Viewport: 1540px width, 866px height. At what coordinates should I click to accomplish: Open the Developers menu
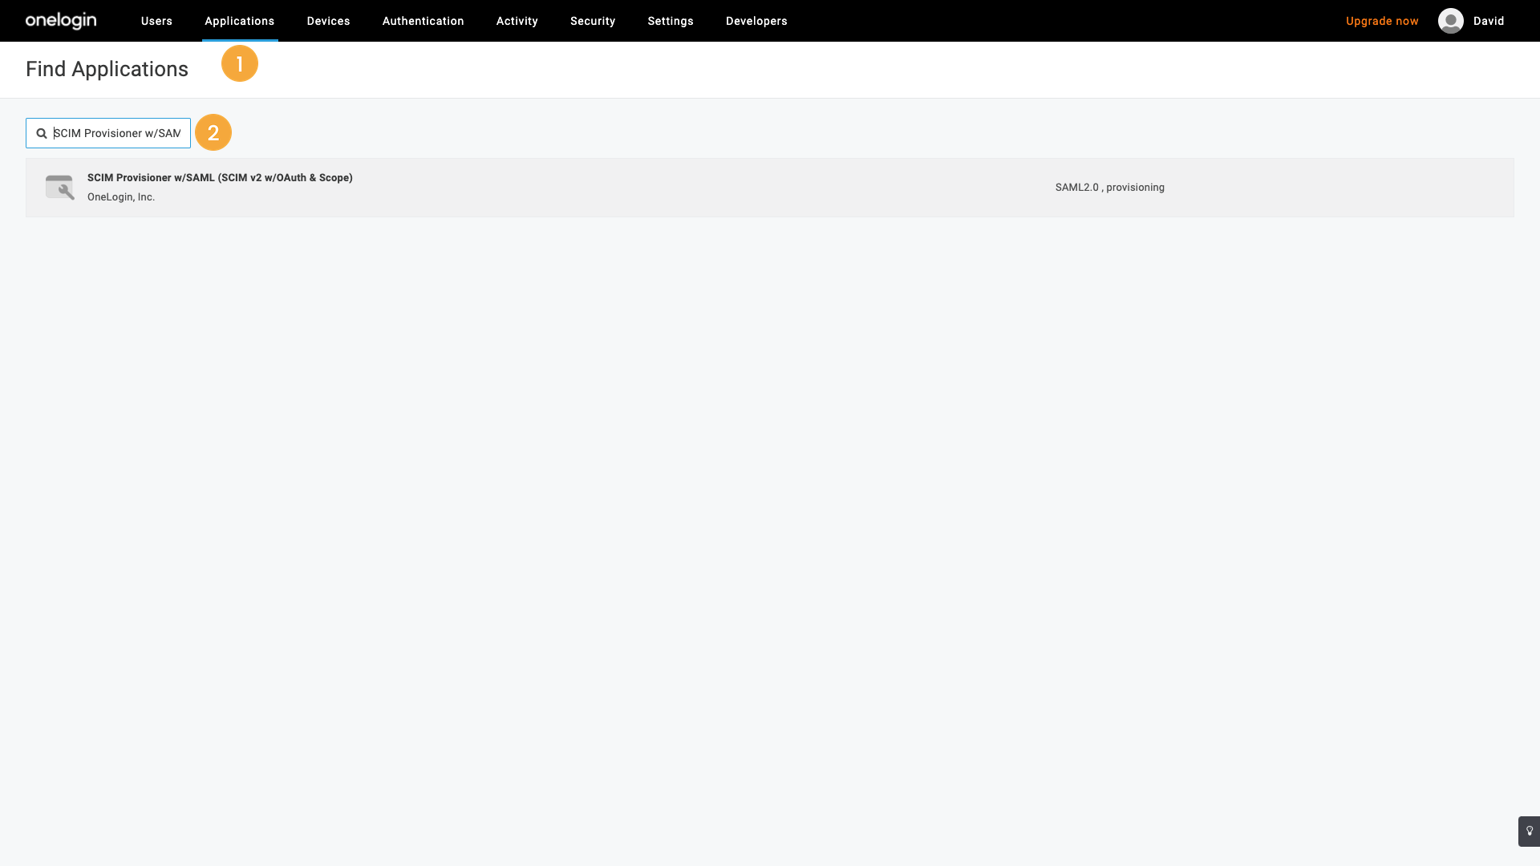pos(756,21)
